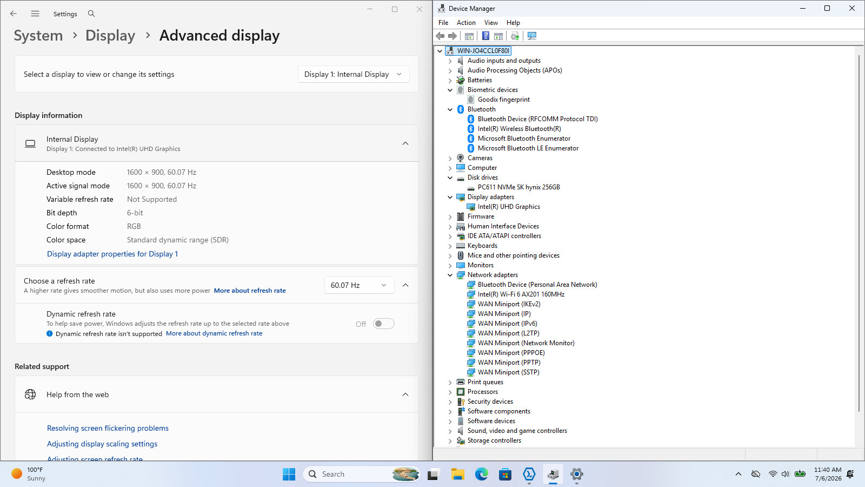This screenshot has width=865, height=487.
Task: Open the Display 1: Internal Display dropdown
Action: (354, 74)
